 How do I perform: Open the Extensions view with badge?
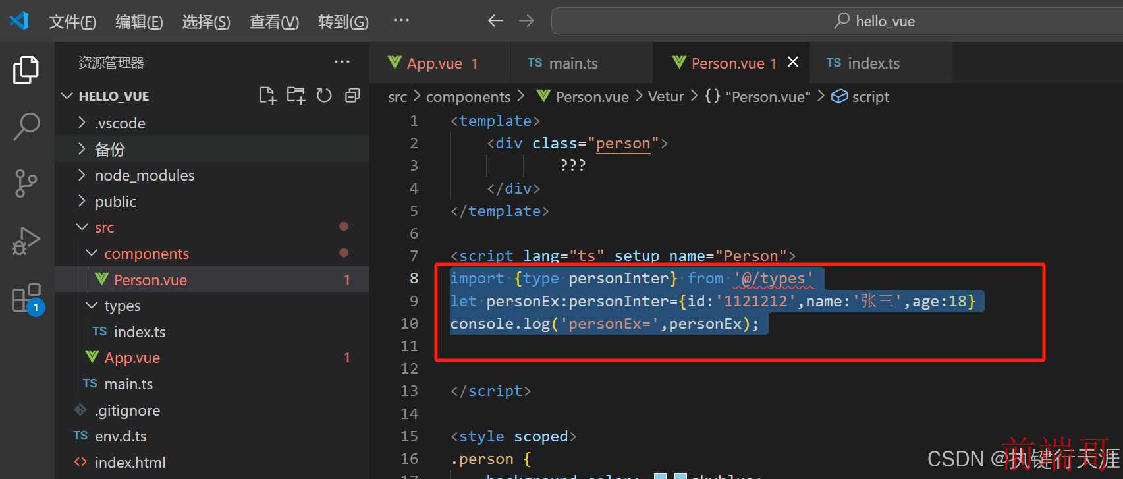click(26, 298)
